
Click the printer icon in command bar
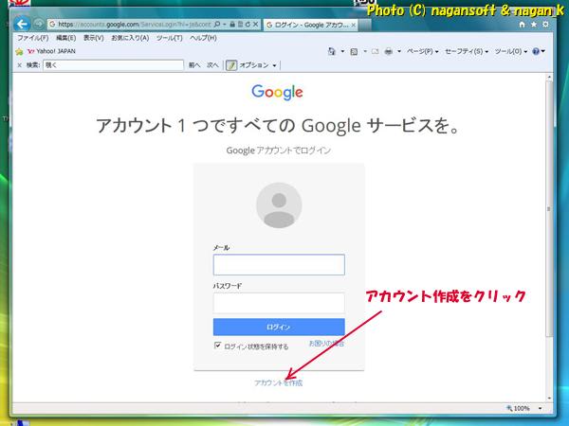(x=389, y=51)
